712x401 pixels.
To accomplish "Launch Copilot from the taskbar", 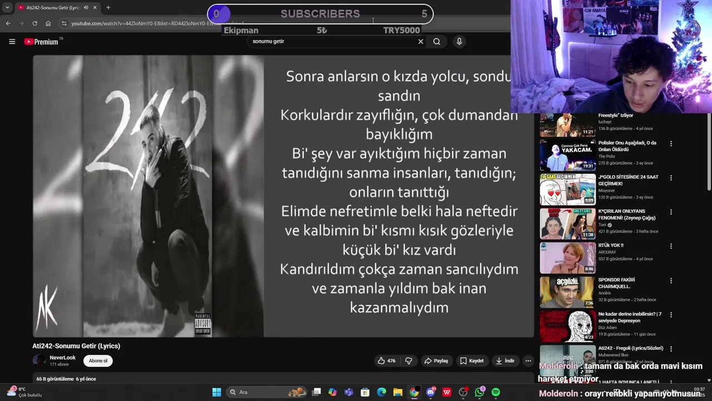I will coord(333,392).
